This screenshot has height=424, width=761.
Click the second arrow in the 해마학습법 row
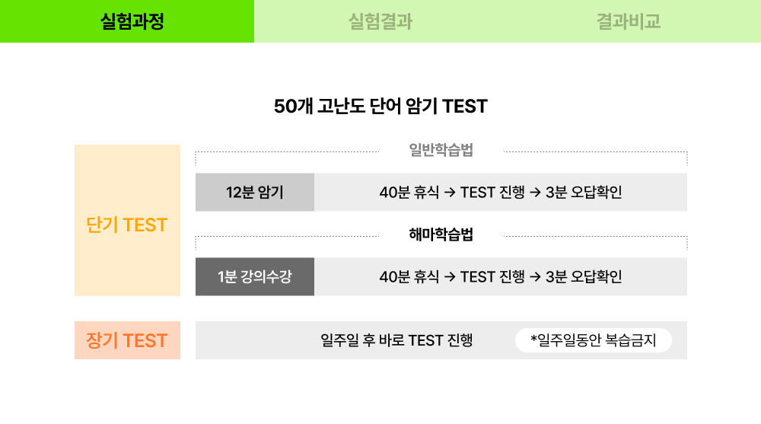coord(535,277)
